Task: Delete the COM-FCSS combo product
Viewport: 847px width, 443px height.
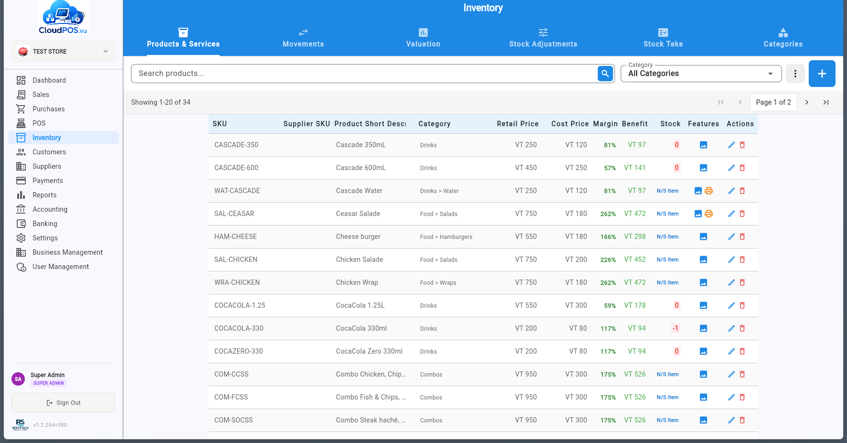Action: 742,397
